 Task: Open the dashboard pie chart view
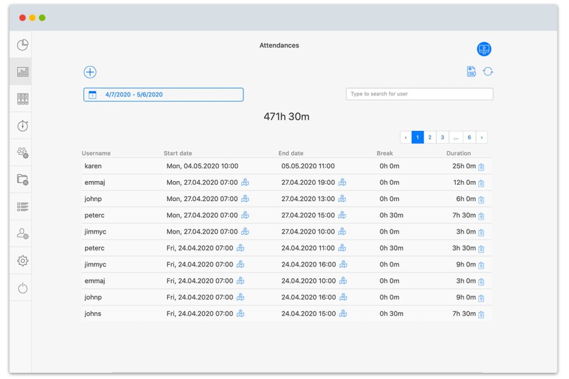coord(22,45)
